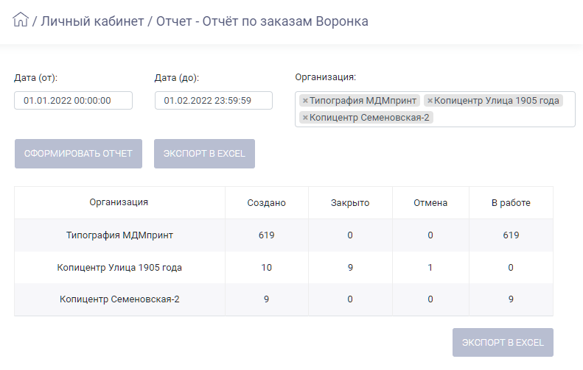
Task: Open the Личный кабинет breadcrumb link
Action: [x=92, y=21]
